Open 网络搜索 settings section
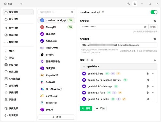 click(x=18, y=65)
